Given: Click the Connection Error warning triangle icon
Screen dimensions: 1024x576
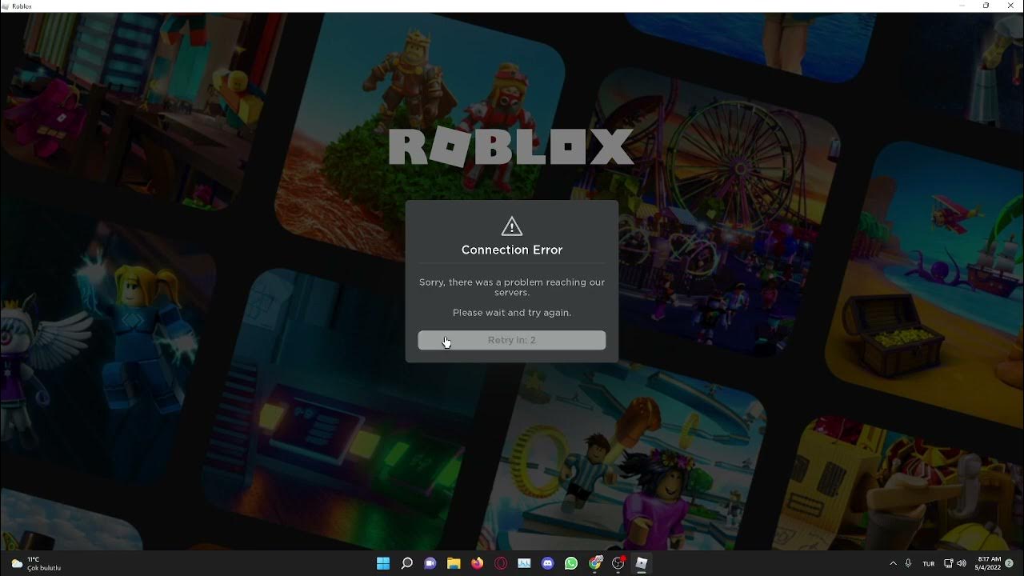Looking at the screenshot, I should (512, 226).
